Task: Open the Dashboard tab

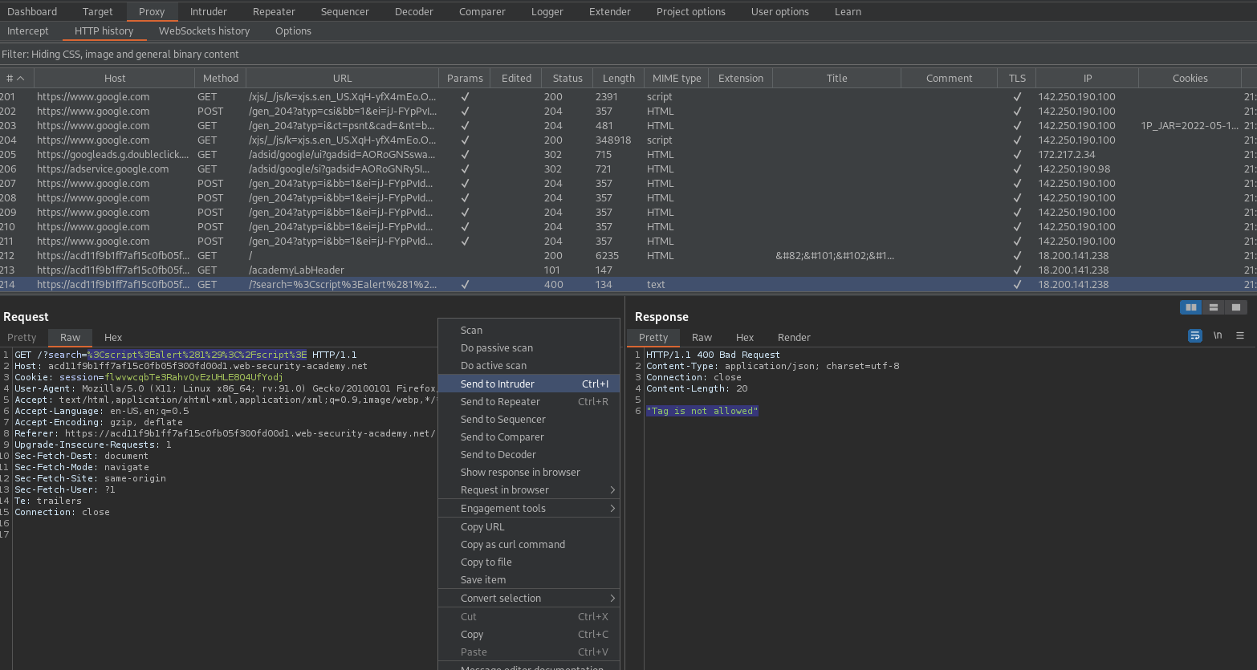Action: click(x=32, y=11)
